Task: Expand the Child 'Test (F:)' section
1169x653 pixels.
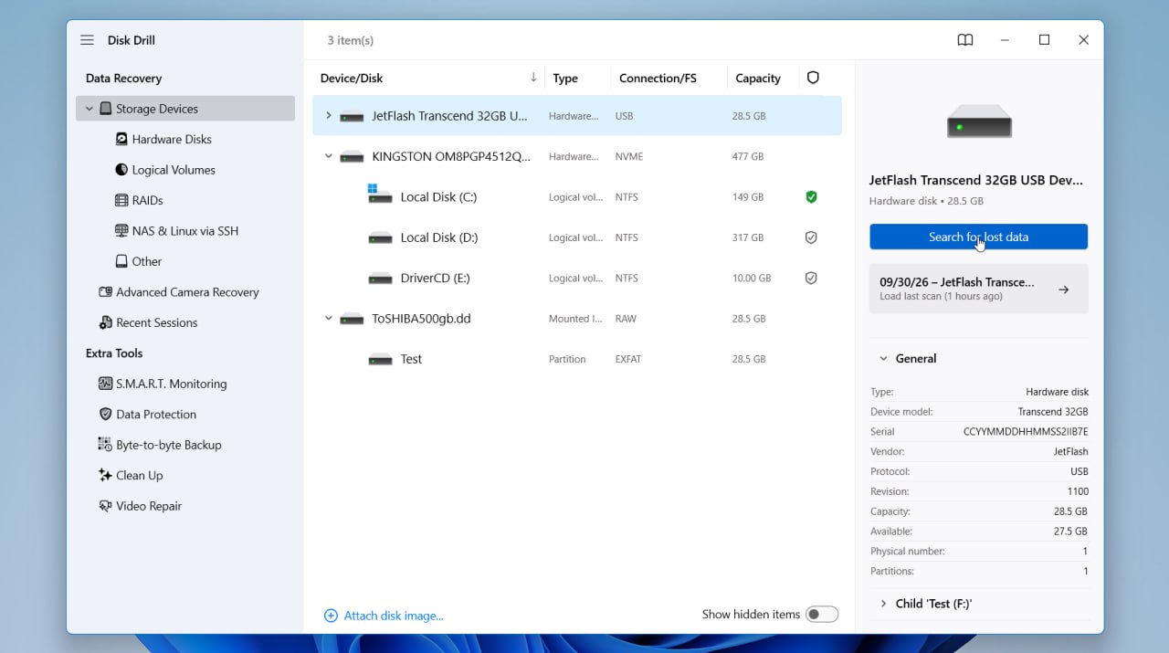Action: (883, 604)
